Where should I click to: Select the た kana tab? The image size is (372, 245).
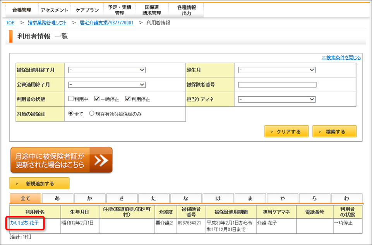[154, 198]
